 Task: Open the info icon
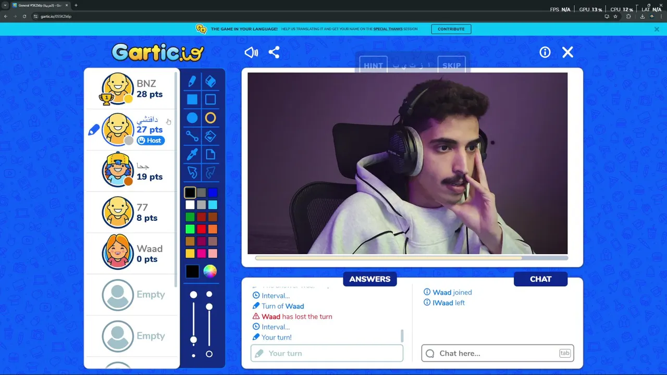pyautogui.click(x=545, y=52)
